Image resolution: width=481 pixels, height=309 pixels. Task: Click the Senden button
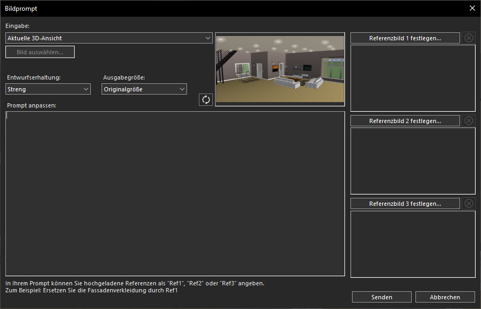(x=382, y=297)
